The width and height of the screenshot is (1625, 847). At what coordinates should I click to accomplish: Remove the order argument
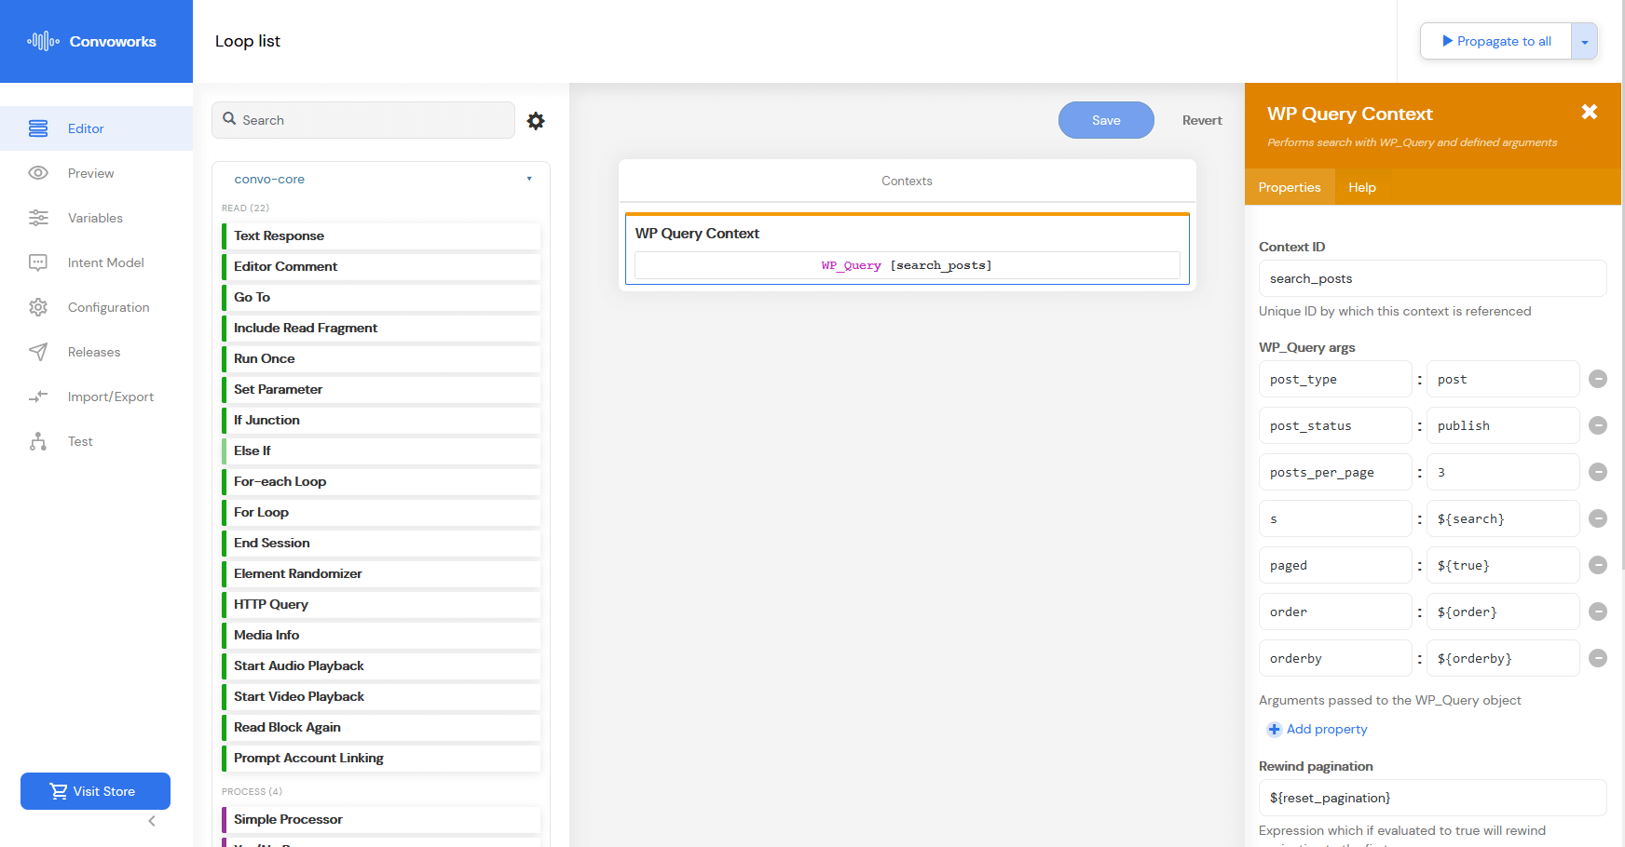click(x=1598, y=612)
